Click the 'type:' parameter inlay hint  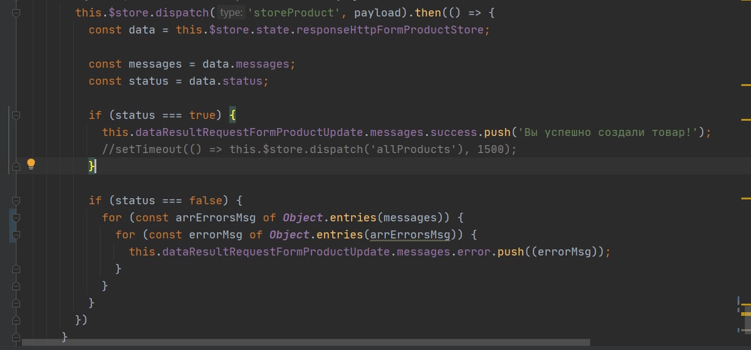click(231, 12)
